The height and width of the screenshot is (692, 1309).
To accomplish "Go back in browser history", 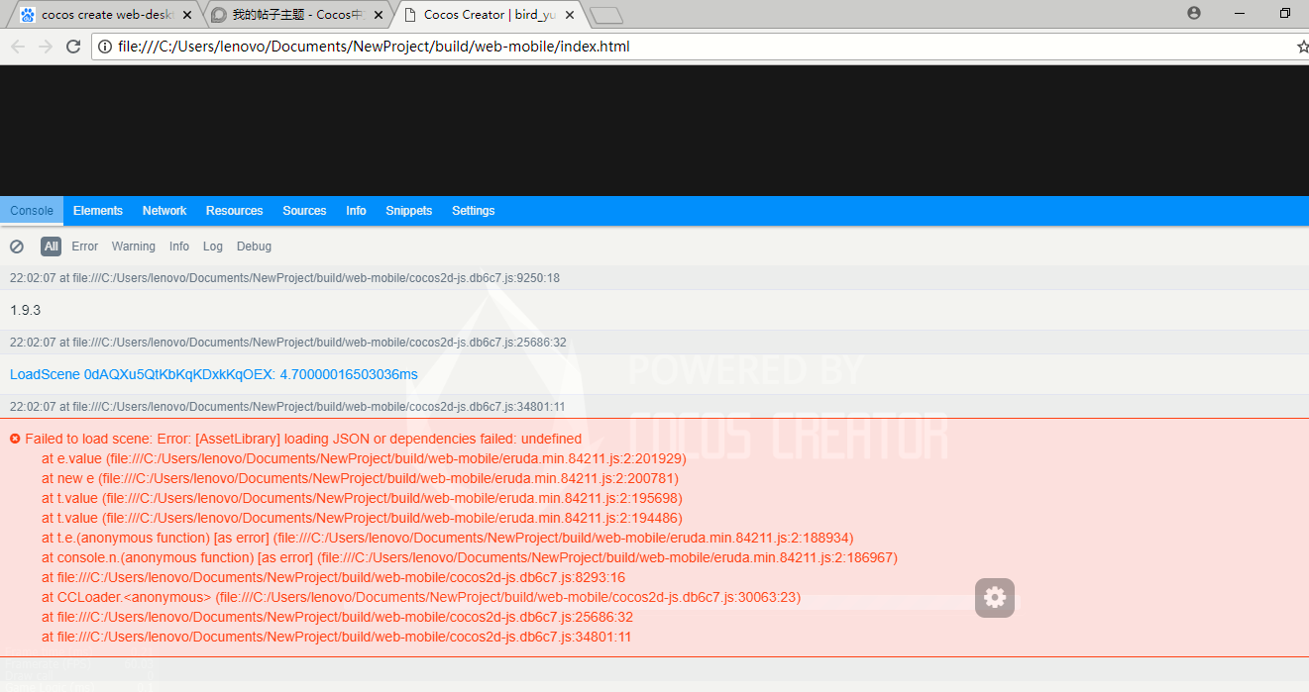I will pos(18,47).
